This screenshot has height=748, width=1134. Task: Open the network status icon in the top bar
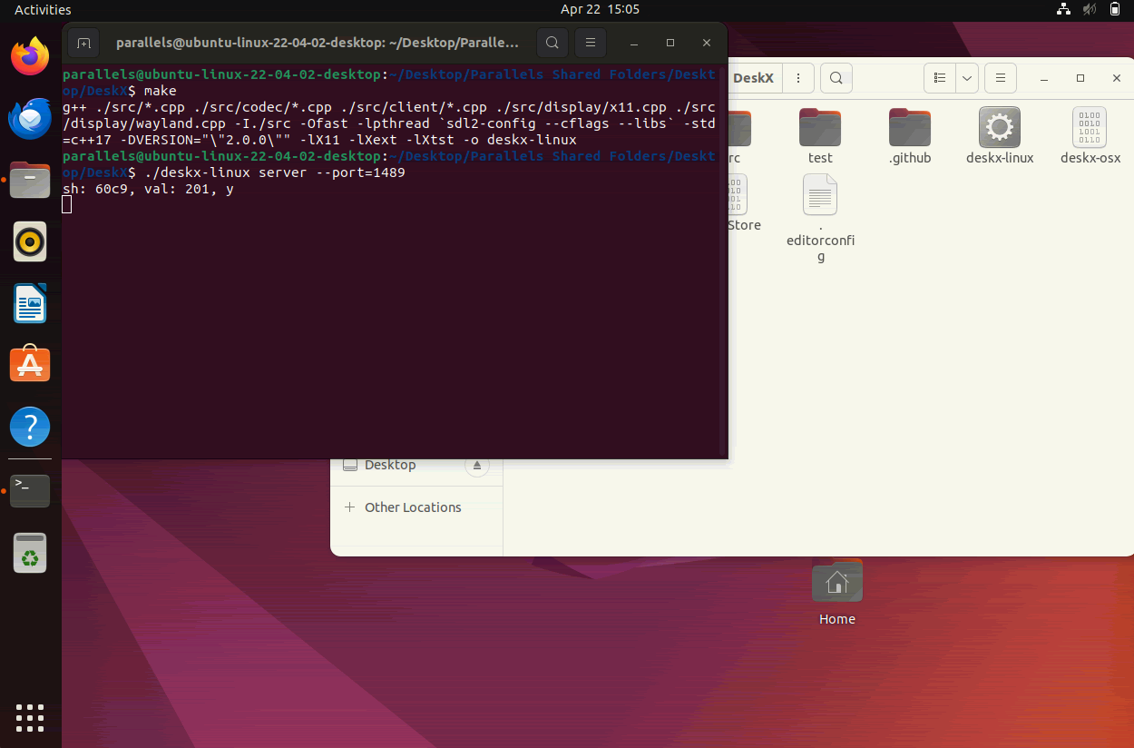coord(1063,10)
